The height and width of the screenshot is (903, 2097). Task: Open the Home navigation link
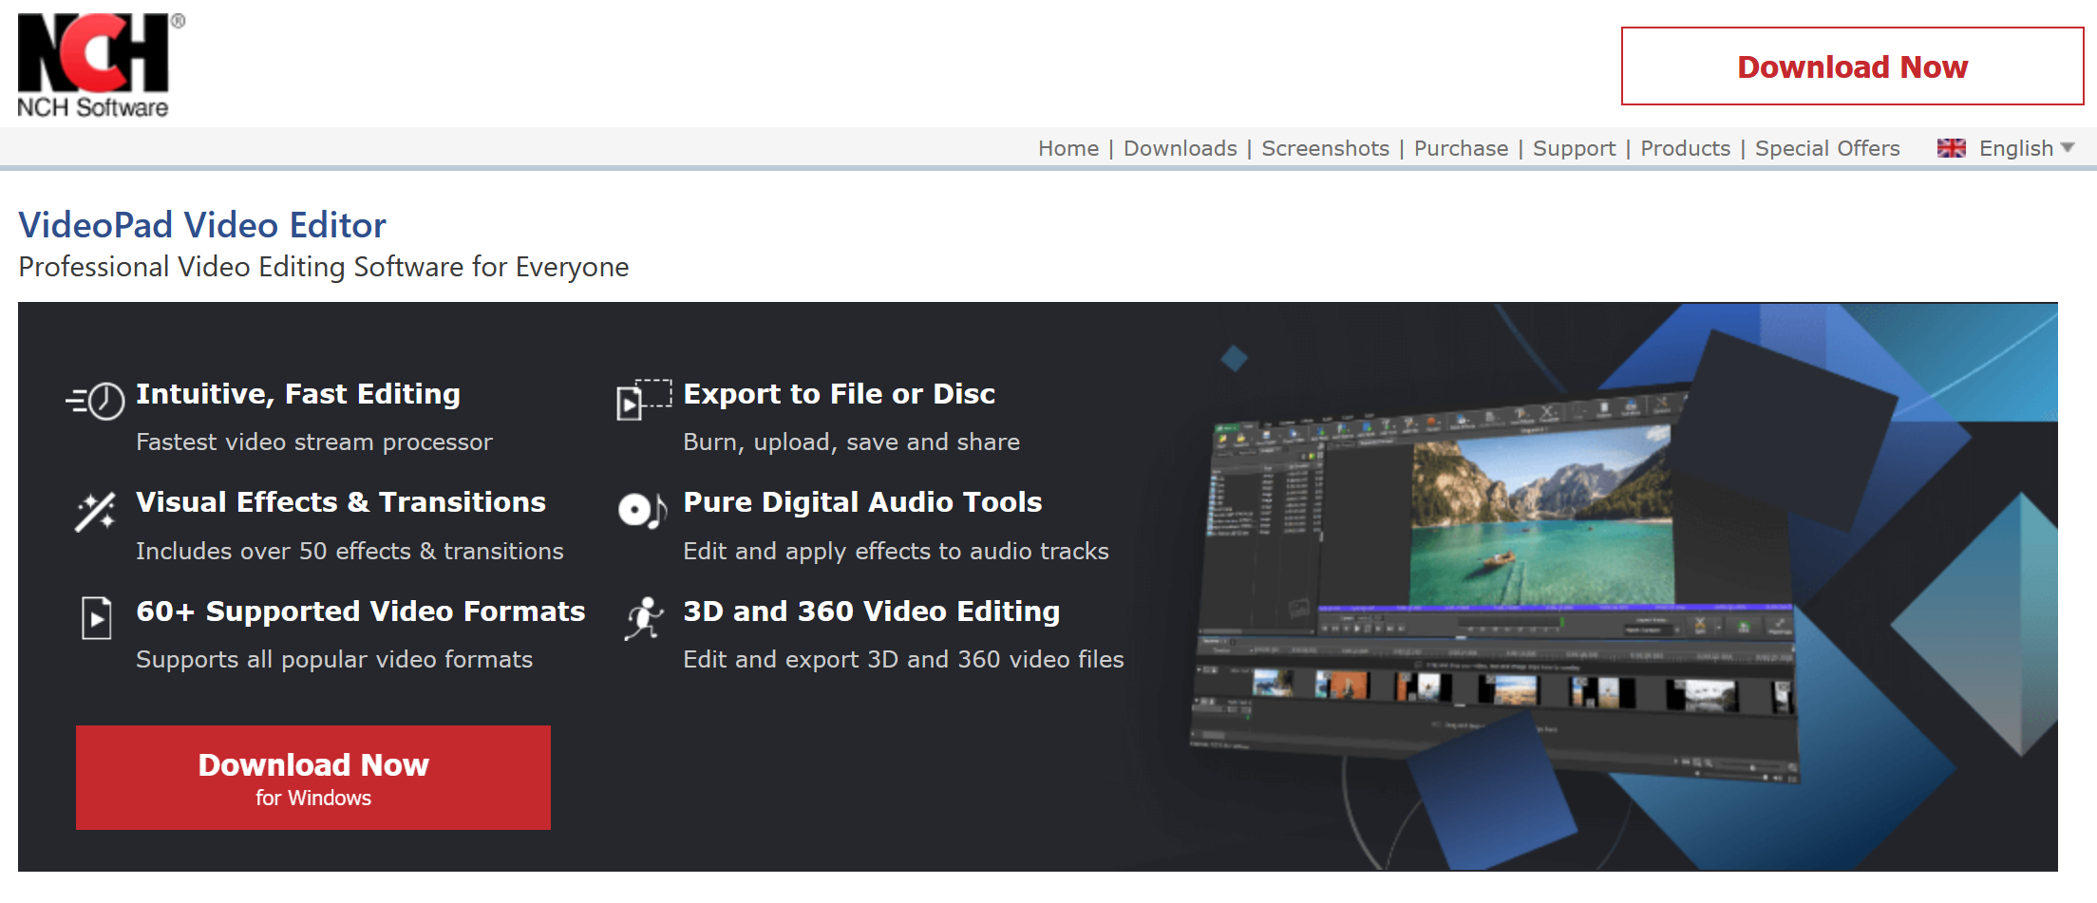click(x=1068, y=148)
